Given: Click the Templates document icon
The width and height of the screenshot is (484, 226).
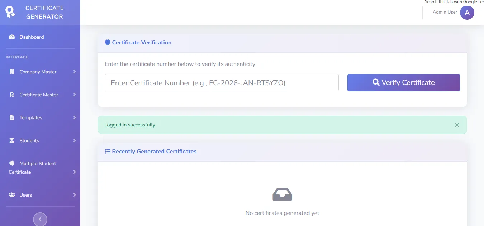Looking at the screenshot, I should pos(12,117).
